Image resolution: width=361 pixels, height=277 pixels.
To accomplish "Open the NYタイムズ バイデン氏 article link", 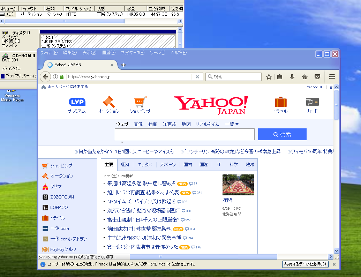I will tap(141, 202).
